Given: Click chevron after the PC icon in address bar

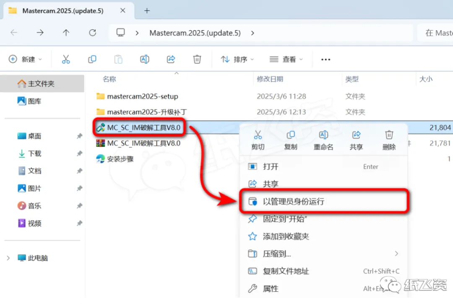Looking at the screenshot, I should pos(137,33).
